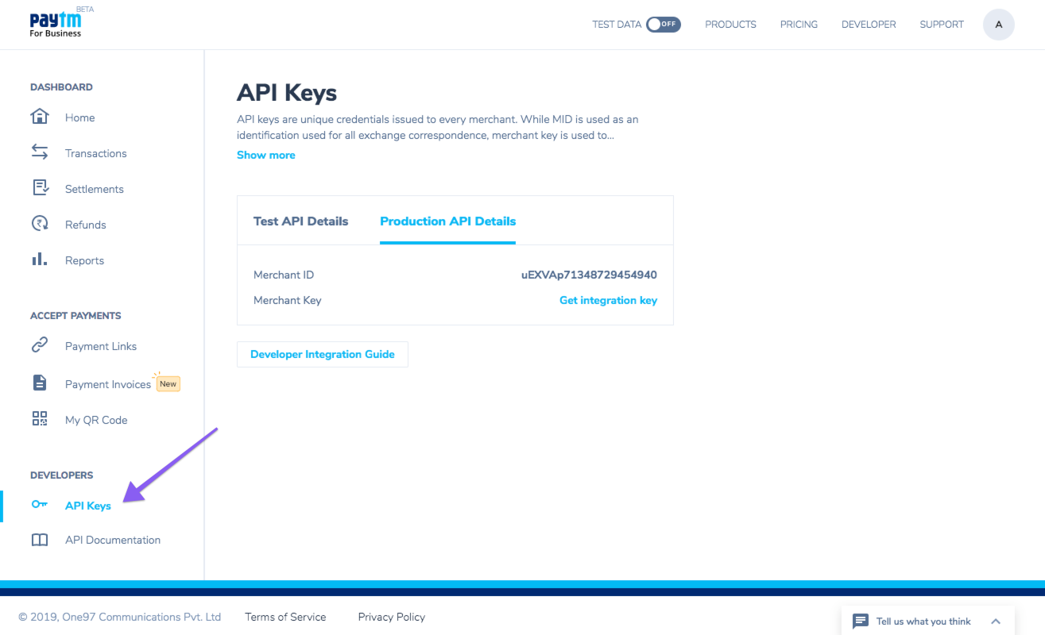Click the 2019 One97 Communications copyright text
This screenshot has height=635, width=1045.
coord(120,617)
